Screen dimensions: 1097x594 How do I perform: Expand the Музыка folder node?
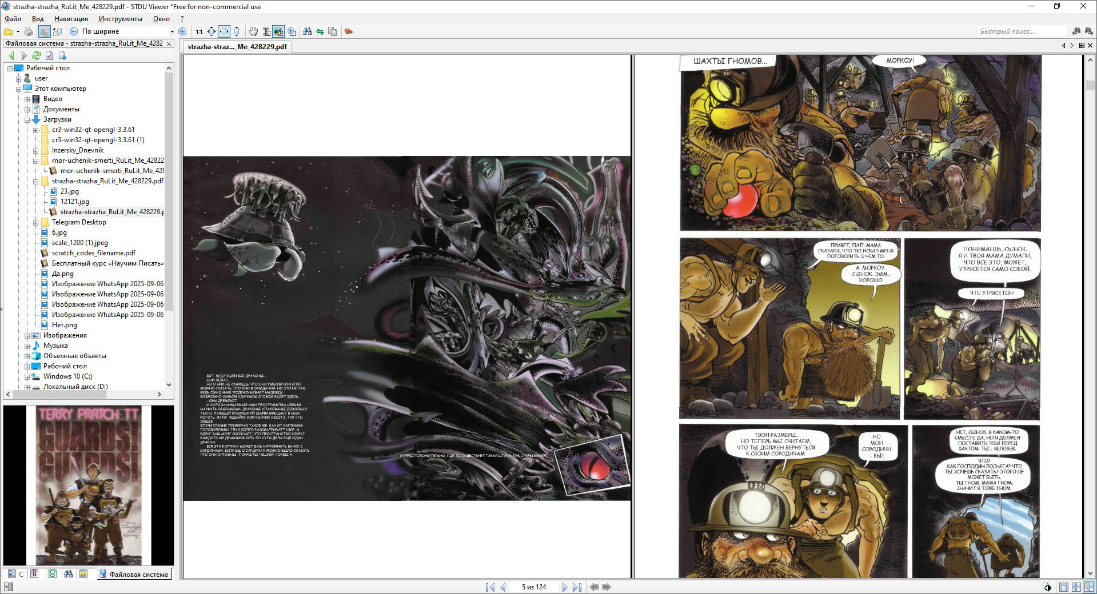[27, 346]
